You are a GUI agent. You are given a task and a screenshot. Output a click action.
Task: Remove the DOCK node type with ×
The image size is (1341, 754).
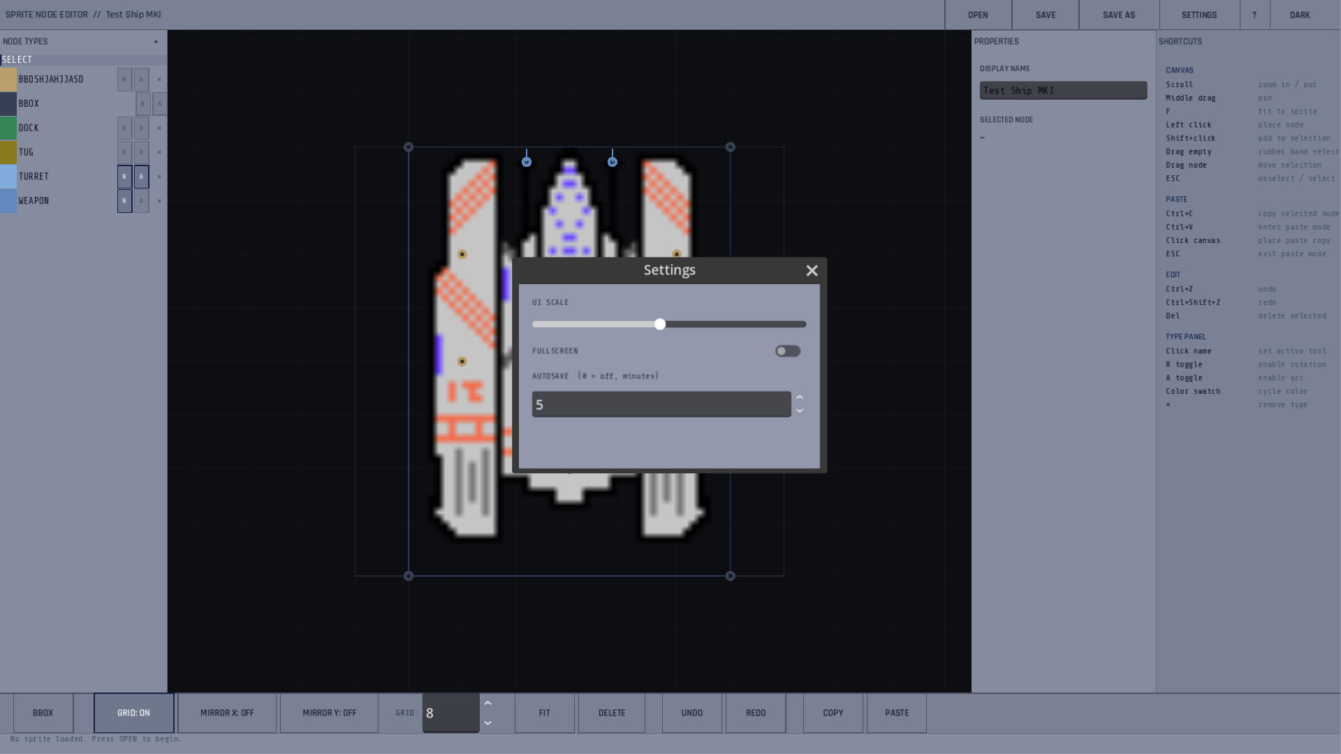pos(159,128)
